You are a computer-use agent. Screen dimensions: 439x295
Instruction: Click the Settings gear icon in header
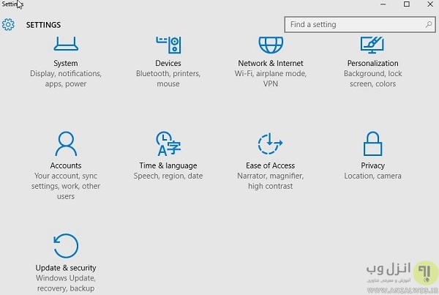[8, 25]
